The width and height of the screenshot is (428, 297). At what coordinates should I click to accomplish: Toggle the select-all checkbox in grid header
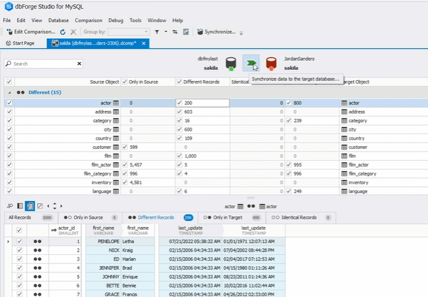(x=9, y=81)
